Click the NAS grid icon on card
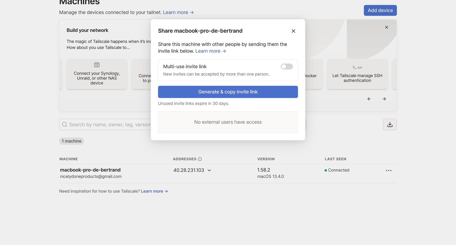This screenshot has height=245, width=456. click(x=97, y=65)
